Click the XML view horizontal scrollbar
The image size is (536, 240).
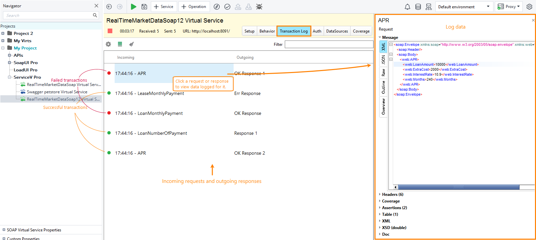pyautogui.click(x=459, y=187)
